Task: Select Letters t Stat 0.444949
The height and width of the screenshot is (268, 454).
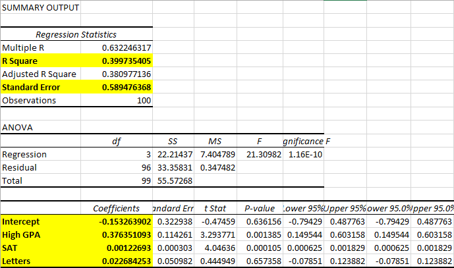Action: coord(215,261)
